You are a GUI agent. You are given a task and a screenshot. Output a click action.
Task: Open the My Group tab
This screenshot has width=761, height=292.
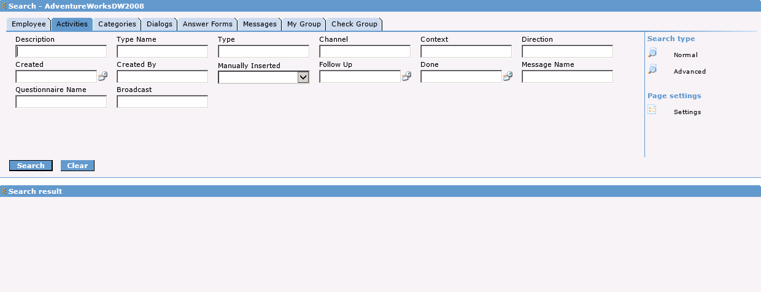point(304,24)
